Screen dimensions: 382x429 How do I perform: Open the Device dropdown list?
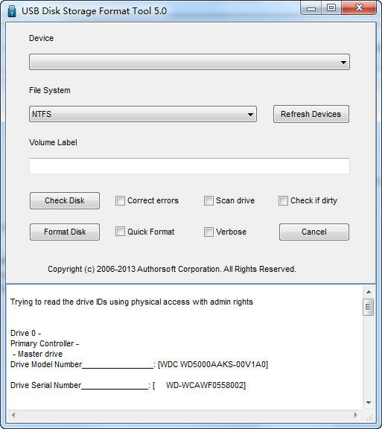tap(189, 62)
